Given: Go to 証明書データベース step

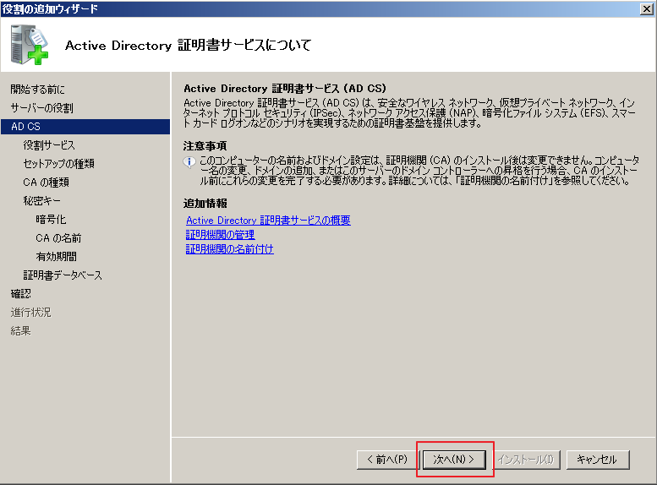Looking at the screenshot, I should click(x=63, y=275).
